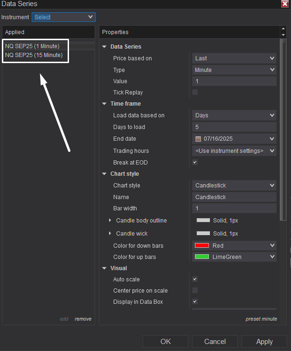Collapse the Time frame section triangle
Viewport: 291px width, 351px height.
click(x=104, y=104)
